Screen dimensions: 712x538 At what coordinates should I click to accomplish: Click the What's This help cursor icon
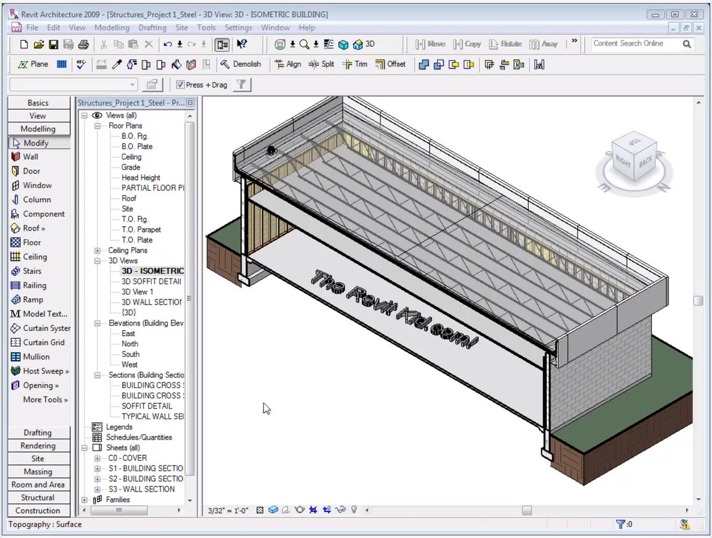coord(241,45)
